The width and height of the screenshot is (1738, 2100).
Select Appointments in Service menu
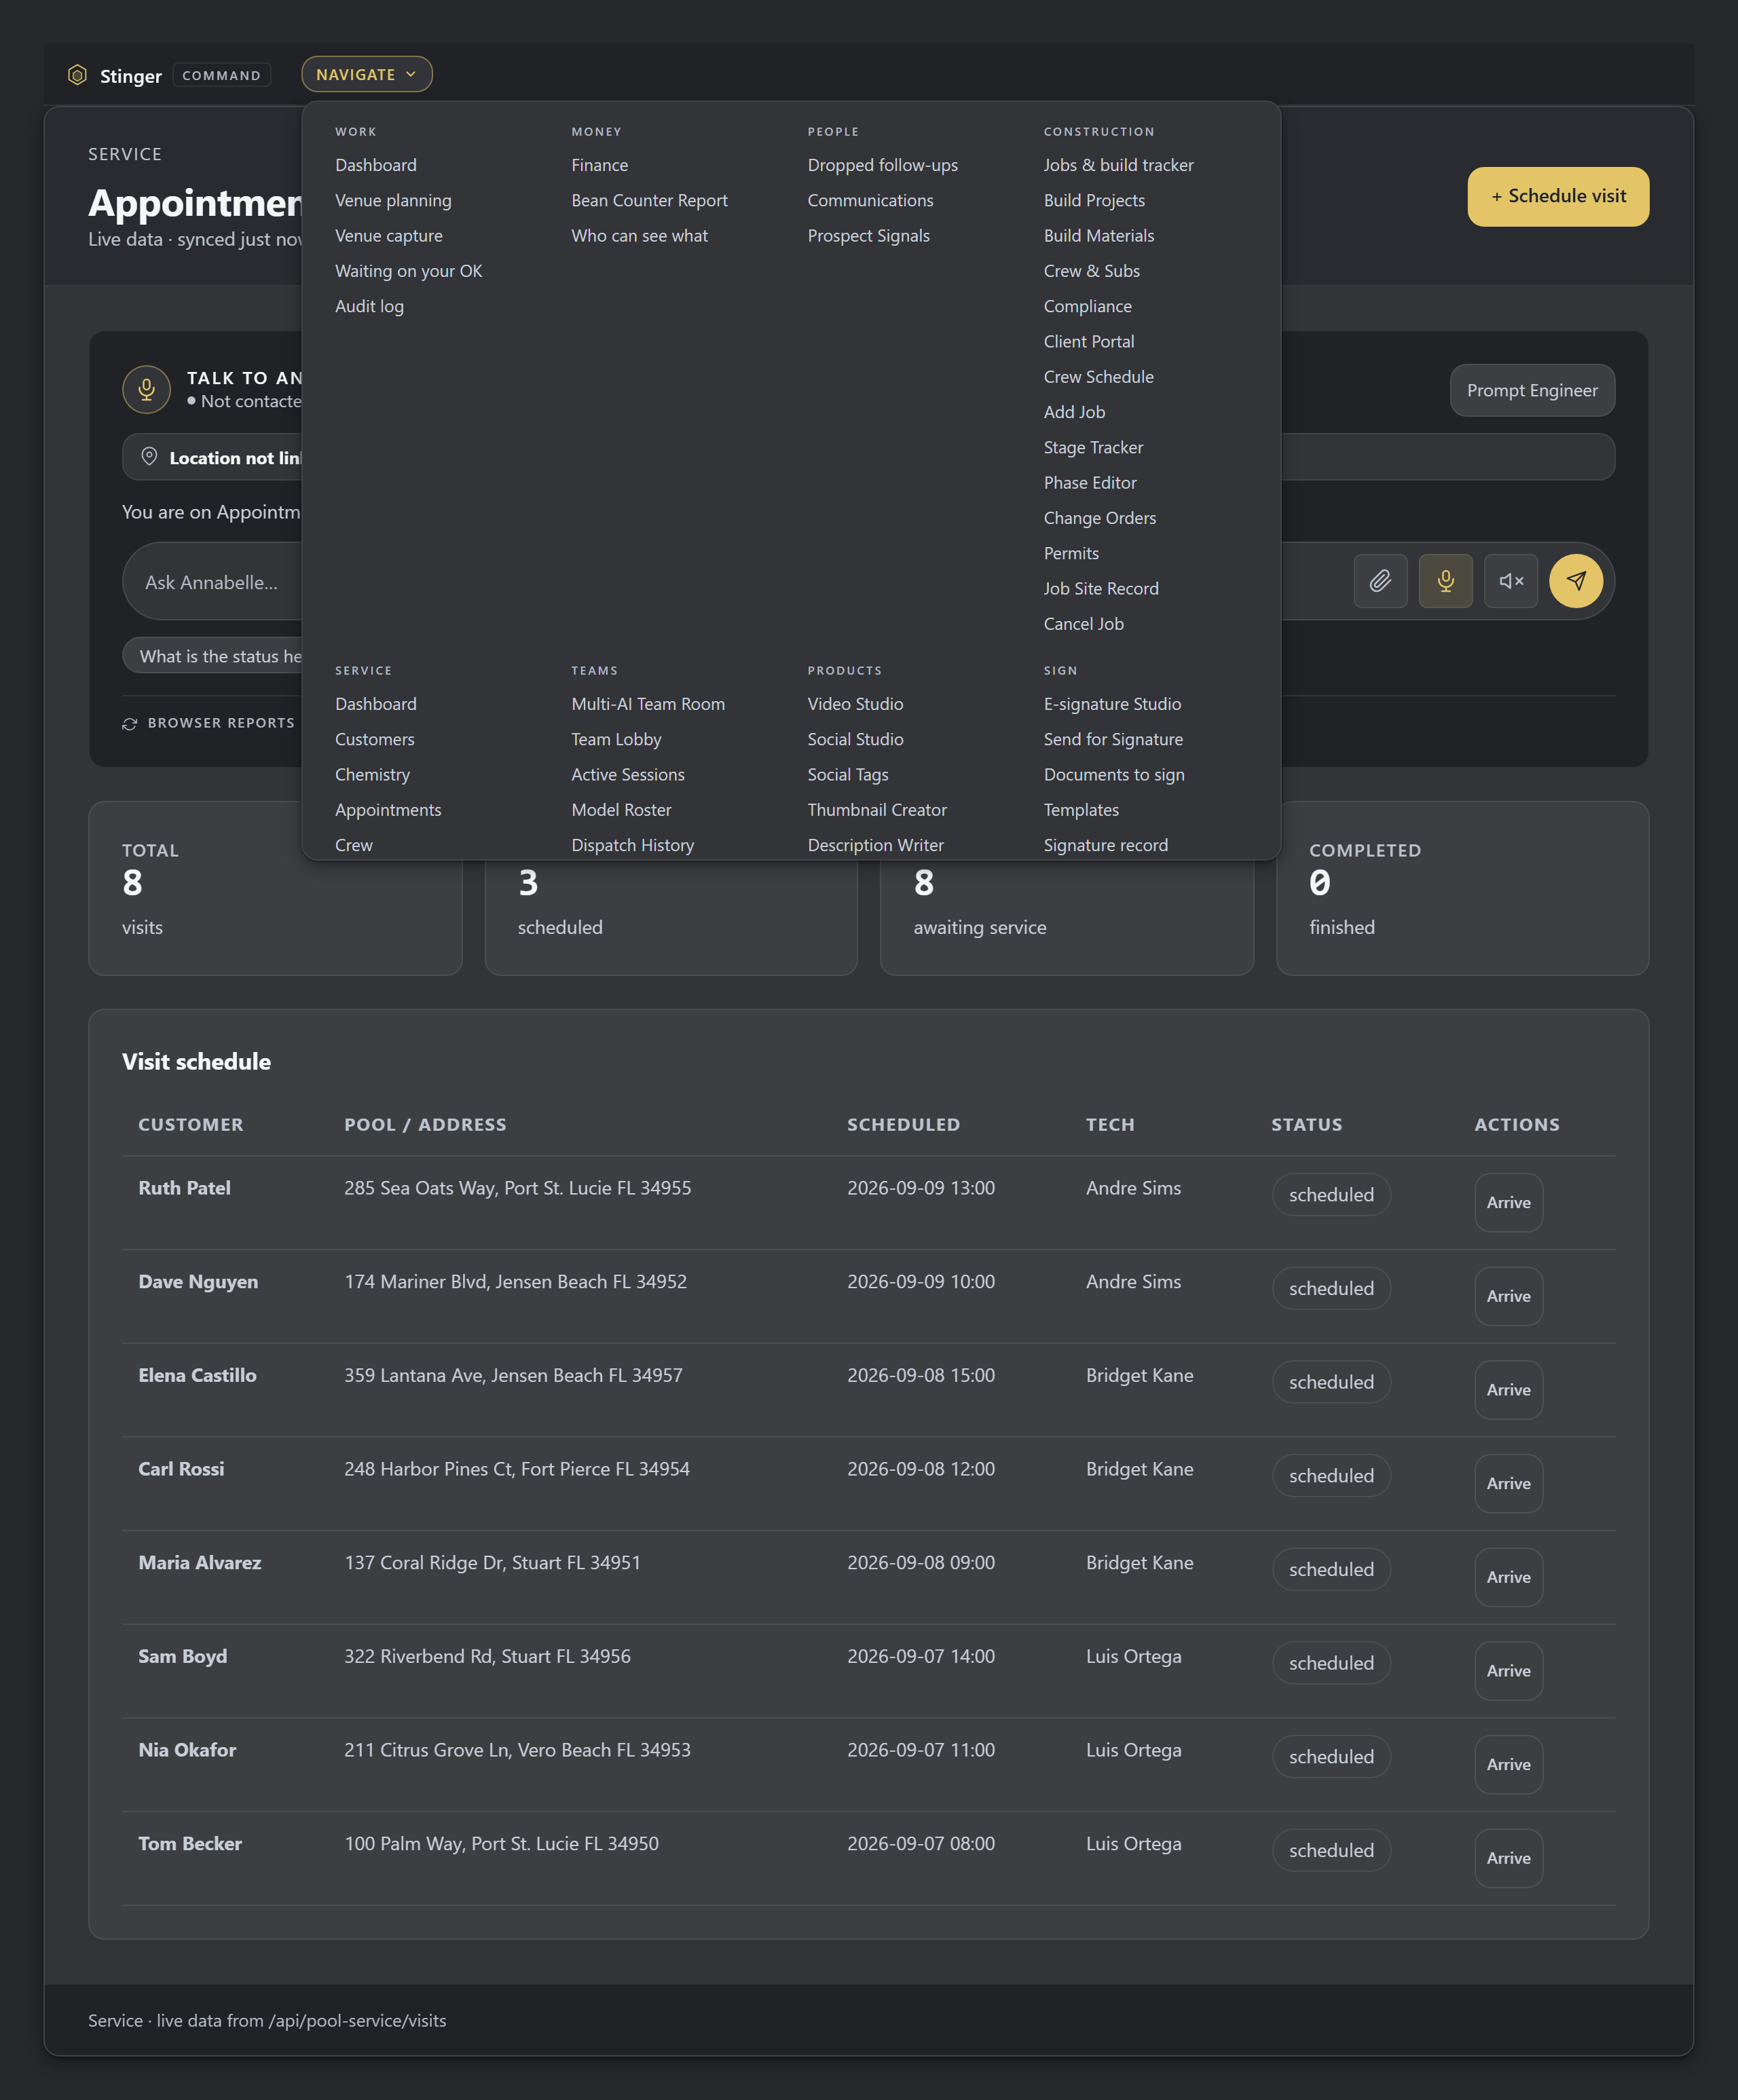pyautogui.click(x=388, y=810)
